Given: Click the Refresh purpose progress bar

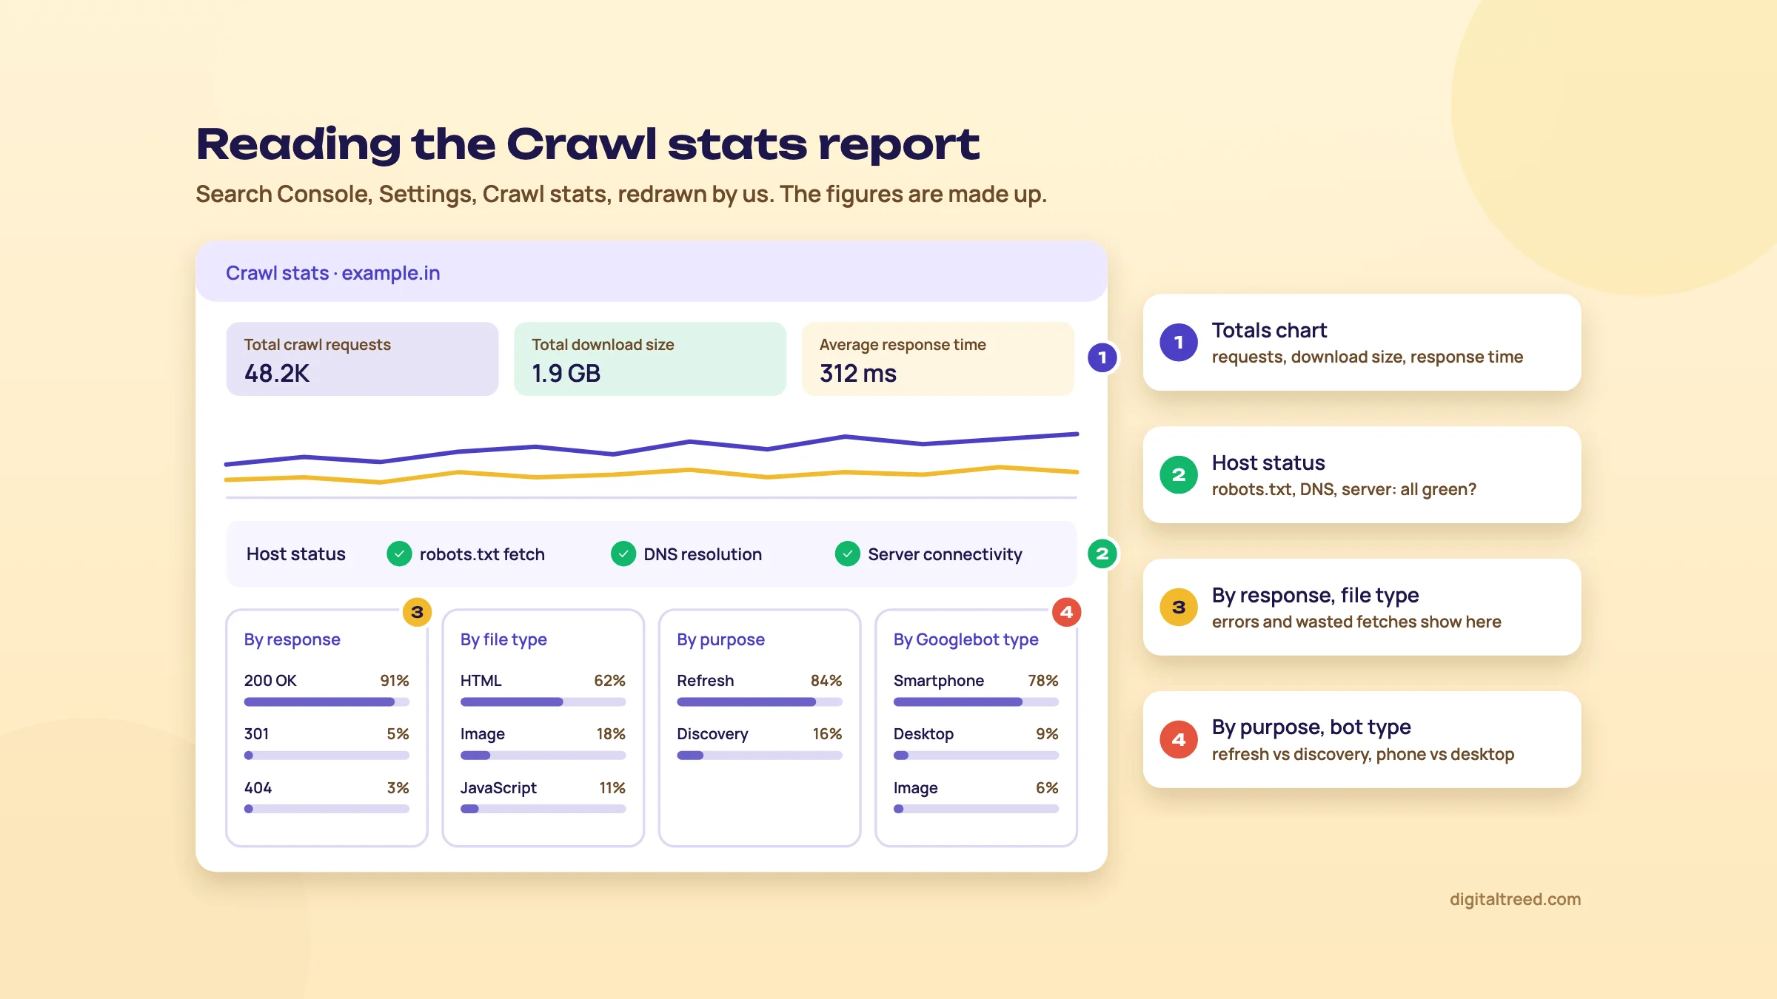Looking at the screenshot, I should 760,702.
